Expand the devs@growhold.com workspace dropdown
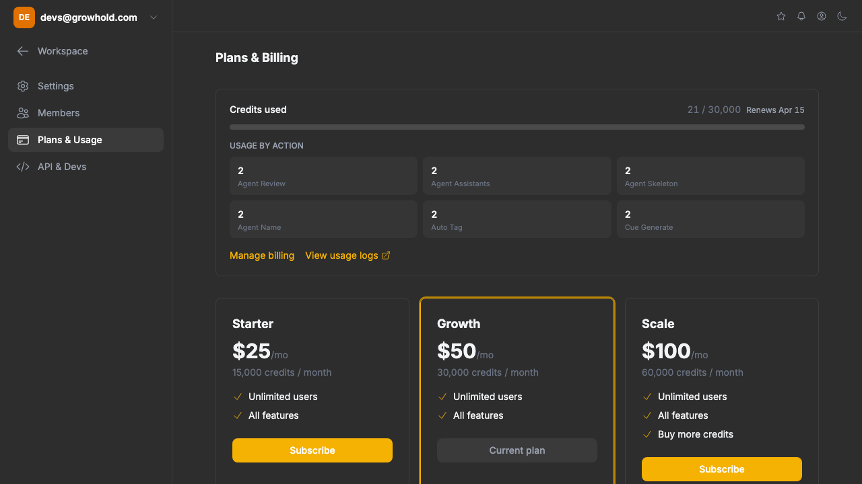 [x=153, y=17]
